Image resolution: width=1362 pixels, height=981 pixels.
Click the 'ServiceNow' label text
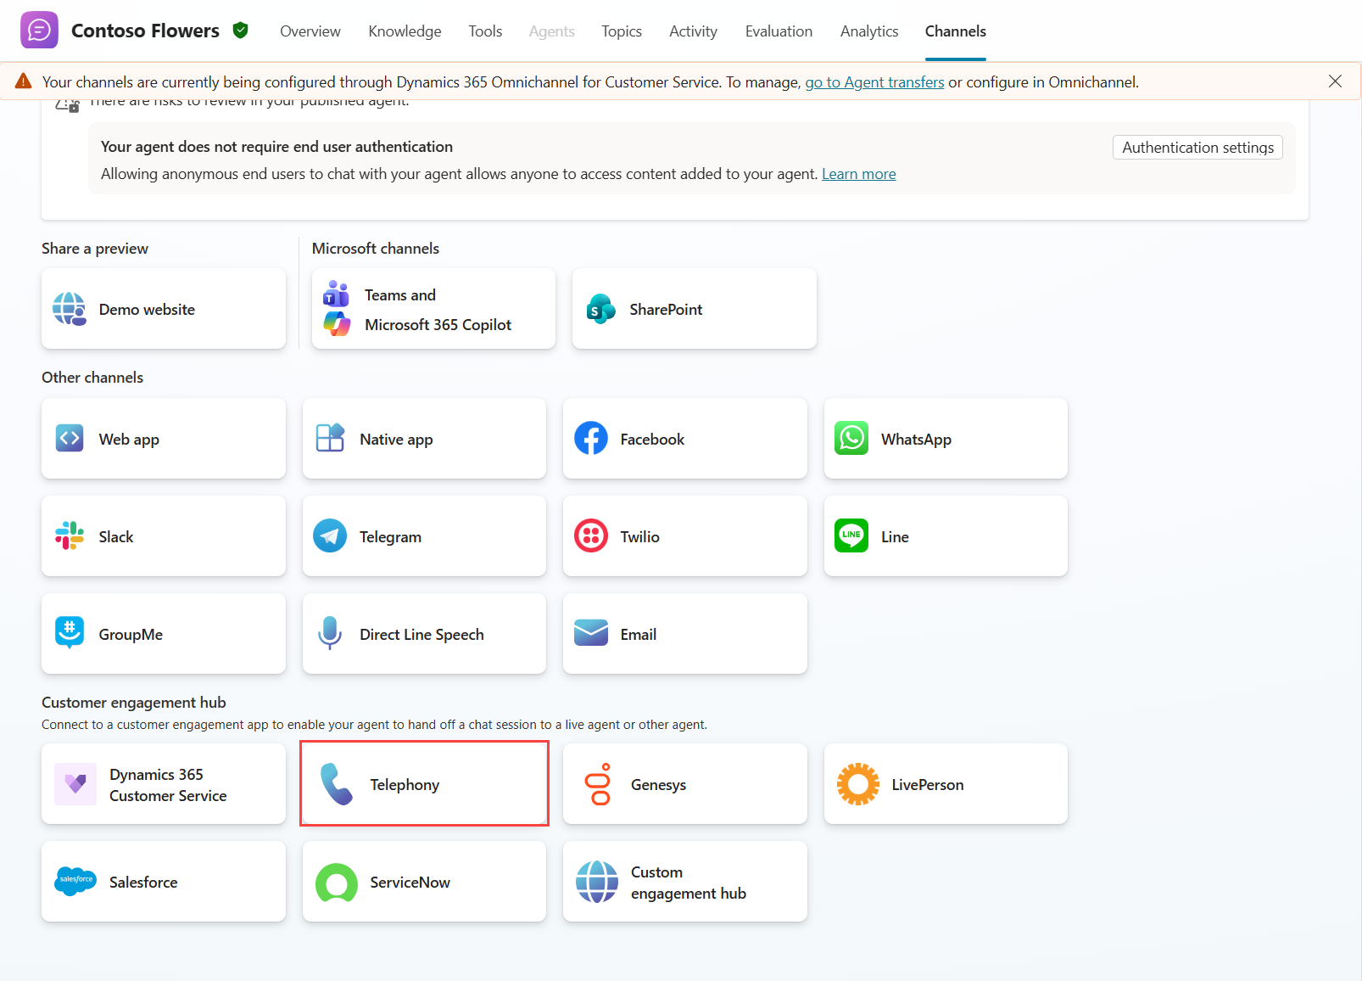click(410, 883)
